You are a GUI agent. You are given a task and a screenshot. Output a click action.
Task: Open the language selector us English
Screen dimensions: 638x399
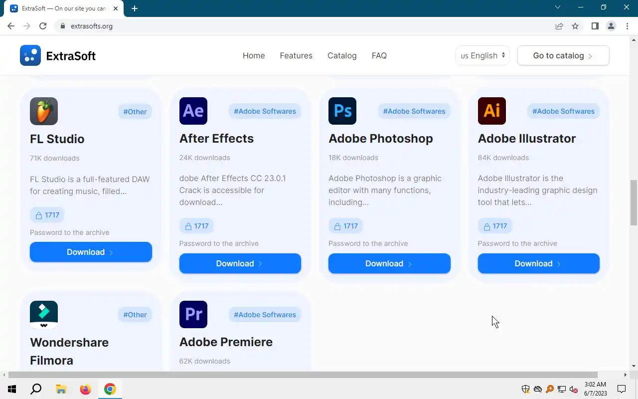tap(482, 55)
